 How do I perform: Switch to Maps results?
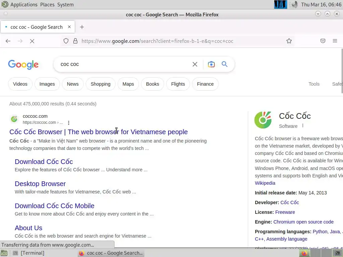[x=128, y=84]
